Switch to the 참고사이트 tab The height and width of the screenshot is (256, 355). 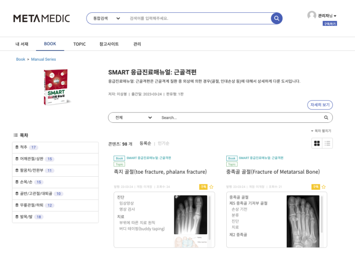coord(109,44)
